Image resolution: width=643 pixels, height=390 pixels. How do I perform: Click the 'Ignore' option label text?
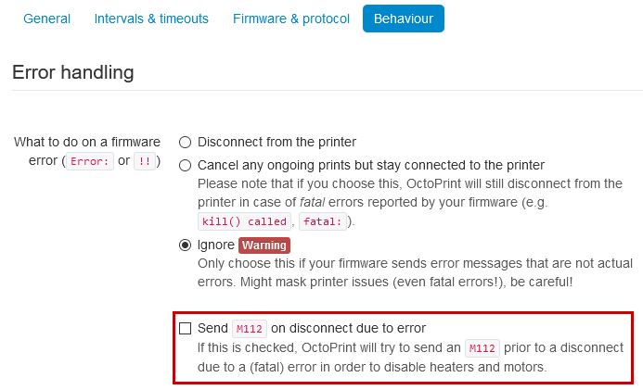coord(215,245)
